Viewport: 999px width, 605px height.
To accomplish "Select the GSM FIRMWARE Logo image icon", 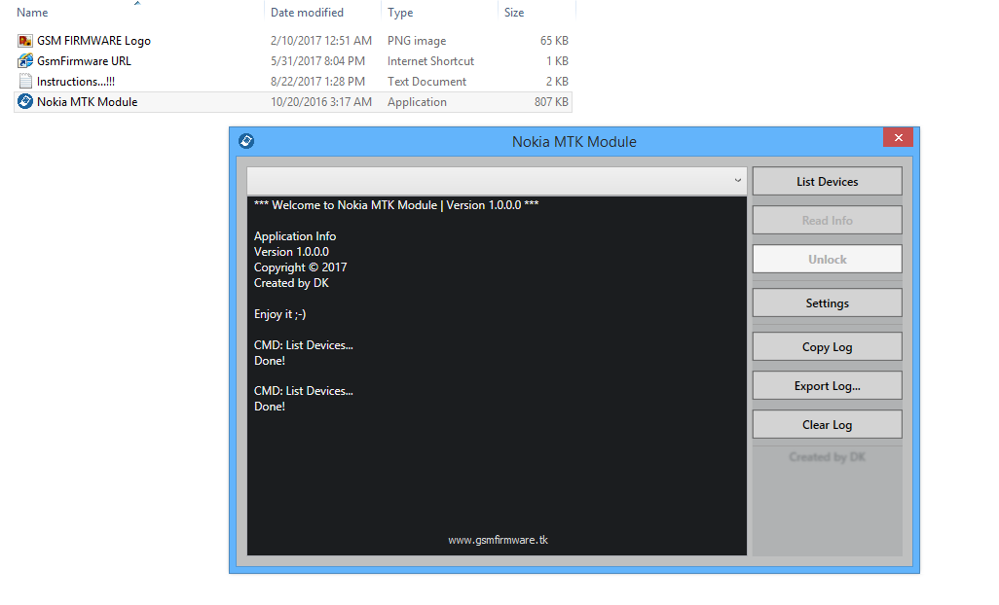I will [25, 41].
